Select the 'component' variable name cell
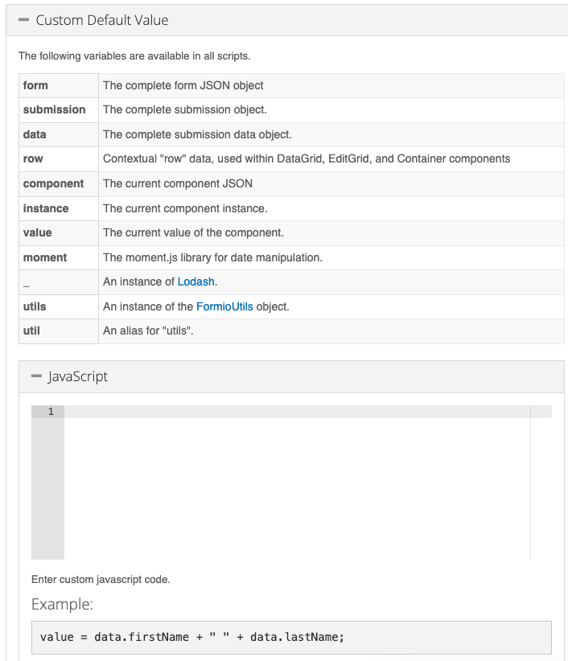This screenshot has height=661, width=568. pos(53,183)
